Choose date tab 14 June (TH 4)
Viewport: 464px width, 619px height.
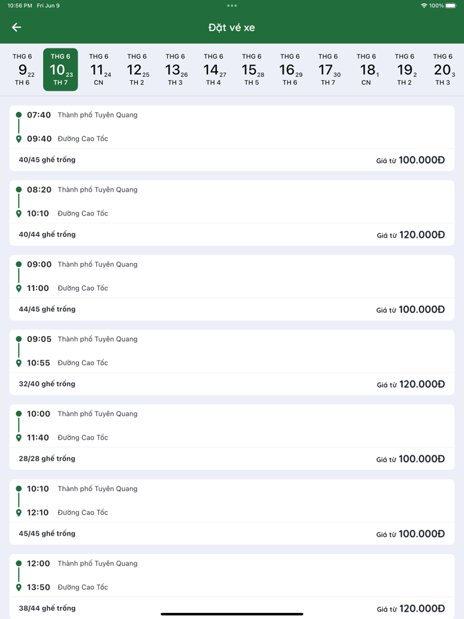point(213,70)
